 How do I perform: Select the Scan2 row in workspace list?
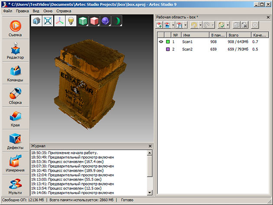click(188, 49)
